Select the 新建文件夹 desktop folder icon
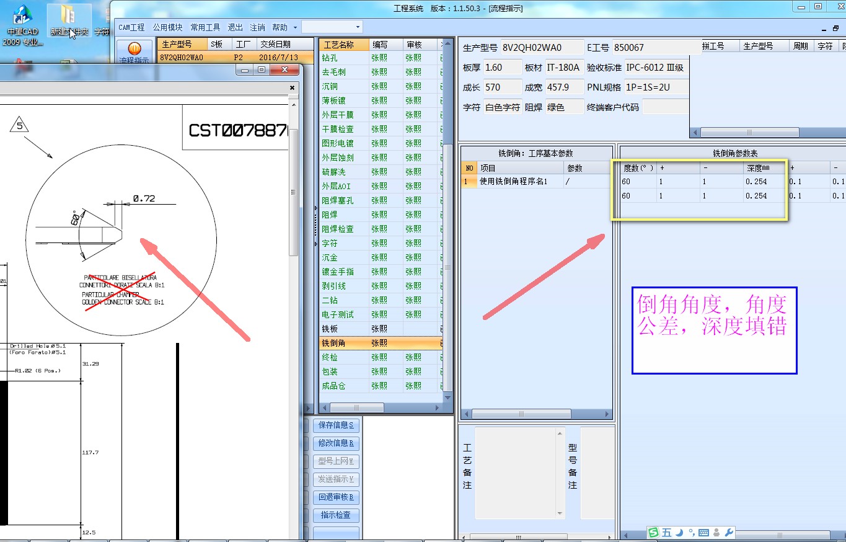This screenshot has height=542, width=846. click(69, 21)
